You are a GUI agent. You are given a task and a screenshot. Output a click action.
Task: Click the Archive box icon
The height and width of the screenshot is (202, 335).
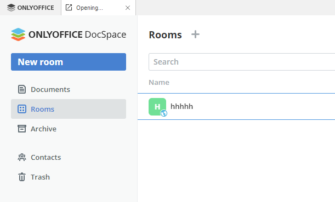[22, 129]
